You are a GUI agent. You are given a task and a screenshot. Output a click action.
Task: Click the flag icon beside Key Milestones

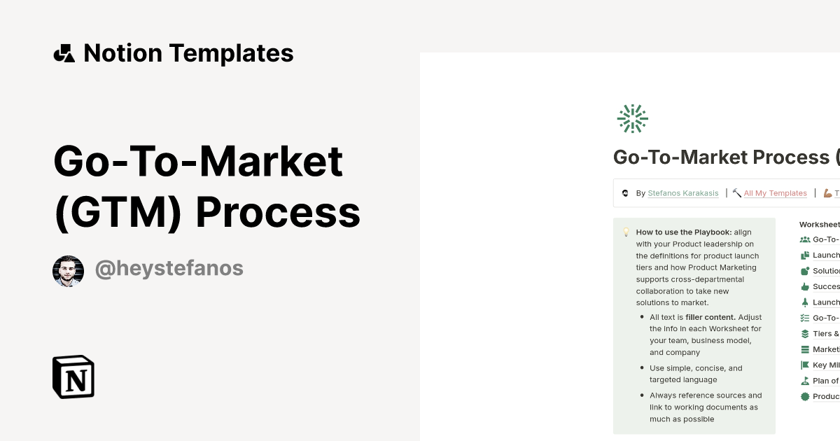click(805, 365)
